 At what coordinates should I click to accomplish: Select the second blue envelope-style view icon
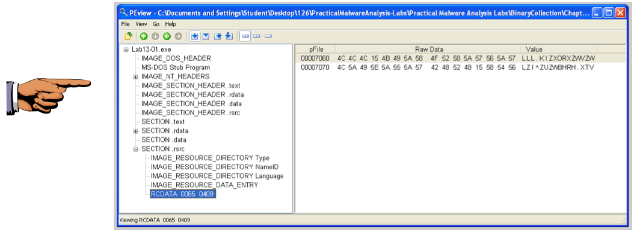click(206, 37)
